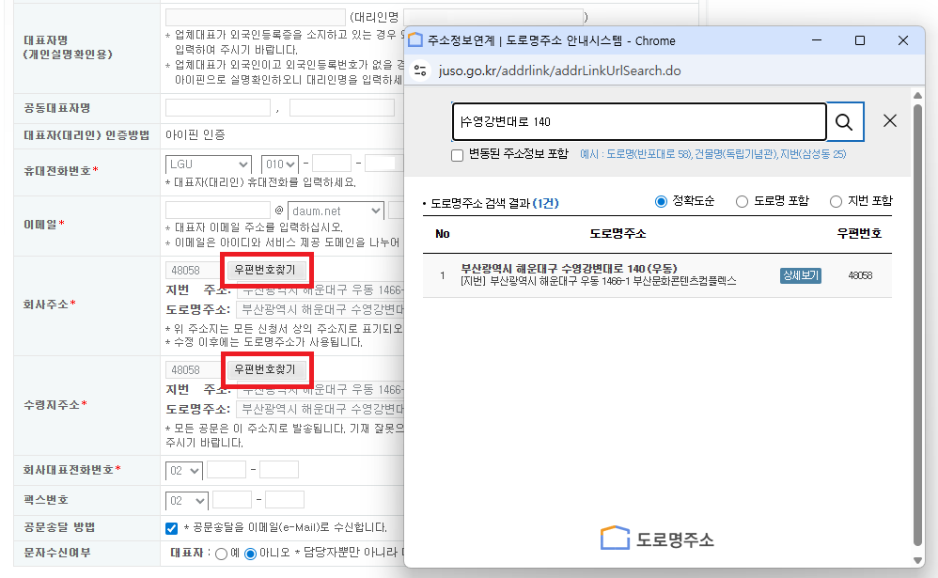Select the 수영강변대로 140 (우동) address result

tap(569, 269)
